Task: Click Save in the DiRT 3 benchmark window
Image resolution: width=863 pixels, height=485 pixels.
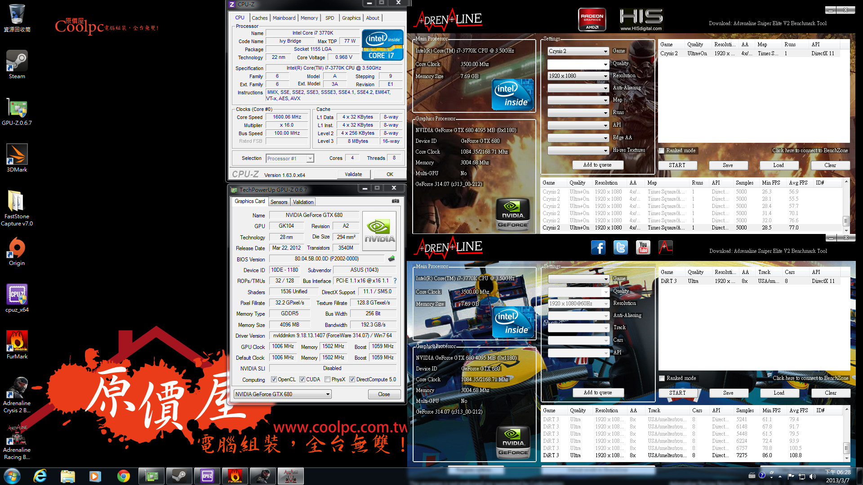Action: click(728, 393)
